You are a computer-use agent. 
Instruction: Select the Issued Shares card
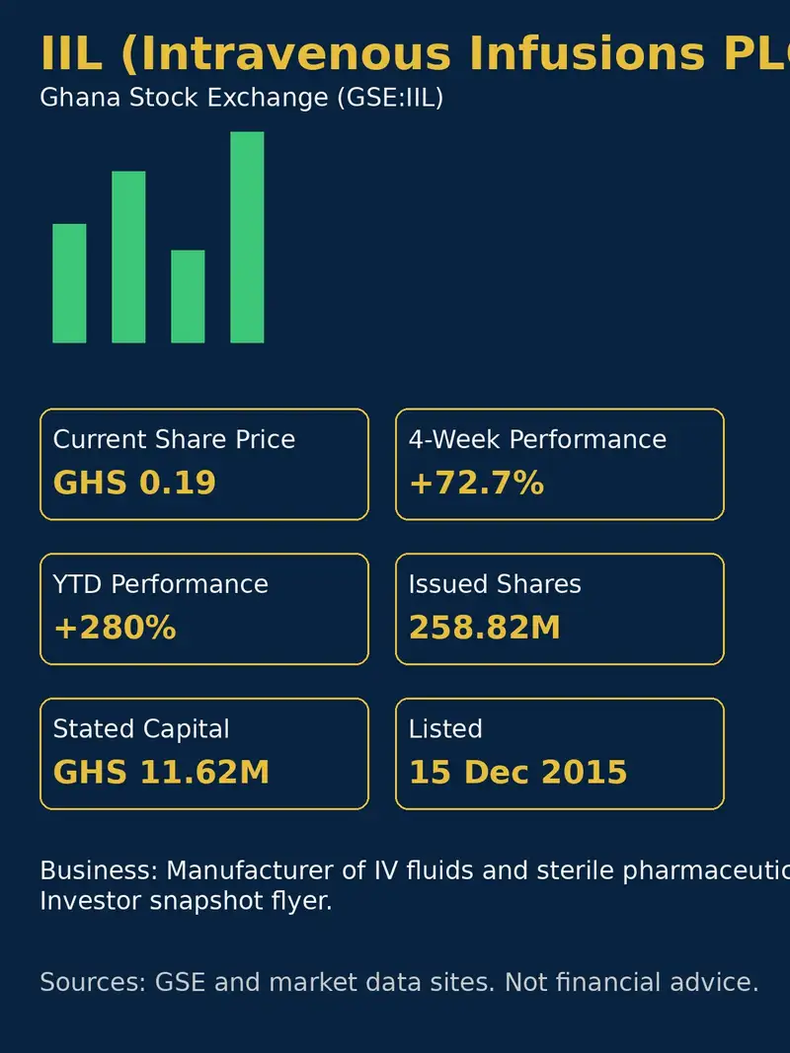click(x=560, y=609)
